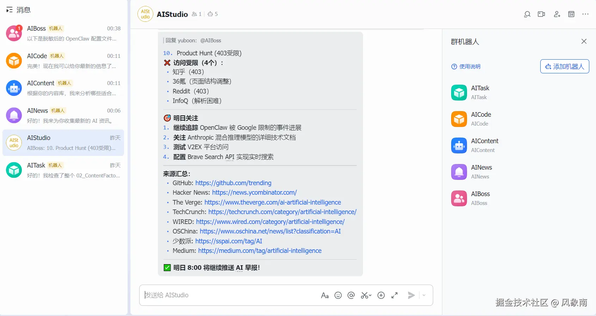The image size is (596, 316).
Task: Start a video meeting
Action: (x=541, y=14)
